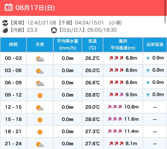Click the wind arrows for 8.8m wind speed

(x=116, y=58)
